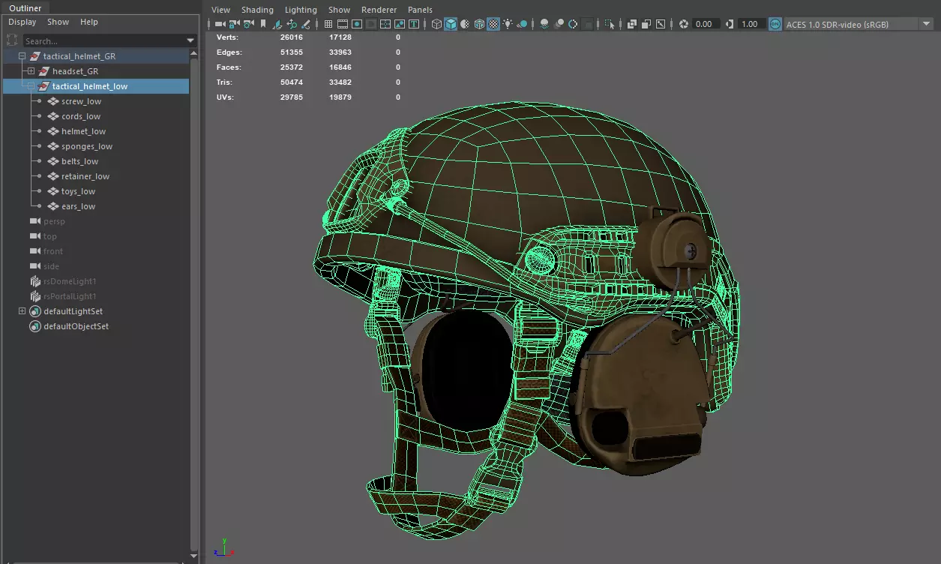Open Camera Attributes from the gear camera icon

pyautogui.click(x=249, y=24)
